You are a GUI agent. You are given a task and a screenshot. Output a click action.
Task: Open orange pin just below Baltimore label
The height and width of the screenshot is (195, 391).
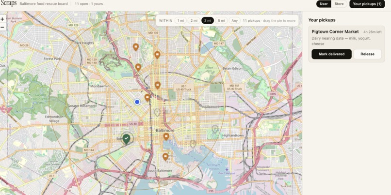[x=166, y=136]
